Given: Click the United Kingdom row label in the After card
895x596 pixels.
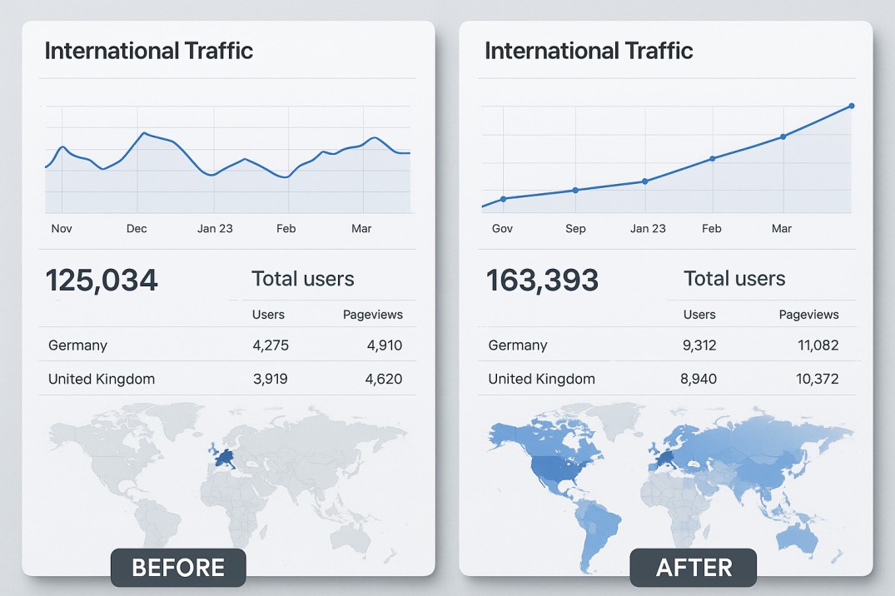Looking at the screenshot, I should (542, 379).
